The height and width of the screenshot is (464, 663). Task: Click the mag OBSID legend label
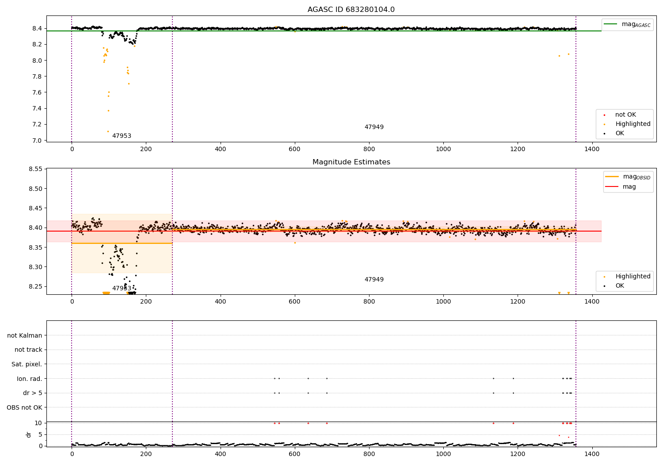pyautogui.click(x=636, y=177)
